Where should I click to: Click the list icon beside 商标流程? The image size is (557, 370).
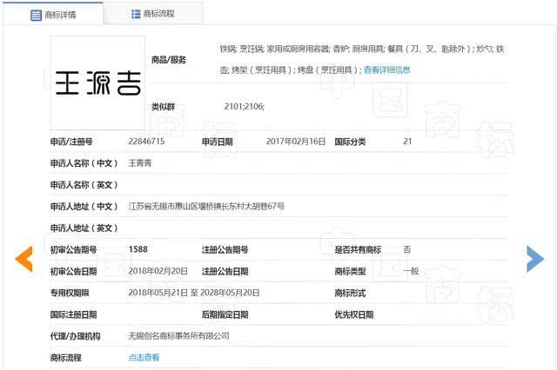(136, 15)
